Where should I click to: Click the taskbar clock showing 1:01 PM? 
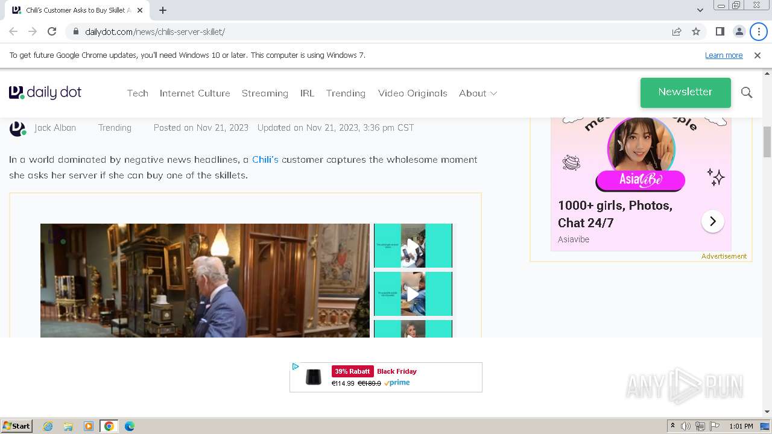tap(741, 426)
